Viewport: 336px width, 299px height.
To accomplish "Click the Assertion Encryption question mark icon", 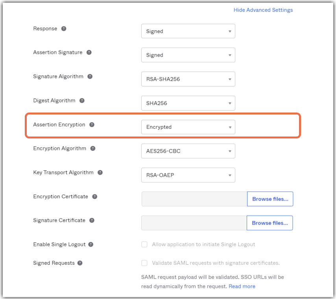I will tap(92, 125).
